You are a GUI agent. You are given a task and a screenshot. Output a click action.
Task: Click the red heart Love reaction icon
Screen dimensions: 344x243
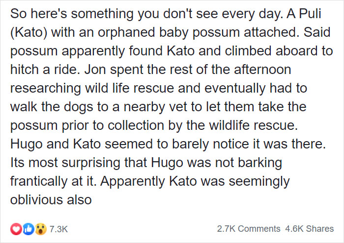point(15,228)
